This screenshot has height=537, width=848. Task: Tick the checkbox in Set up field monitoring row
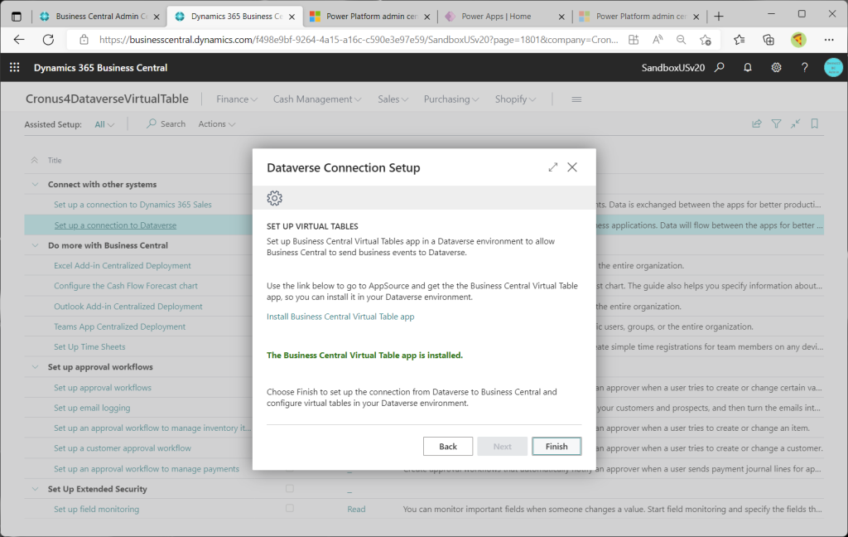click(290, 508)
